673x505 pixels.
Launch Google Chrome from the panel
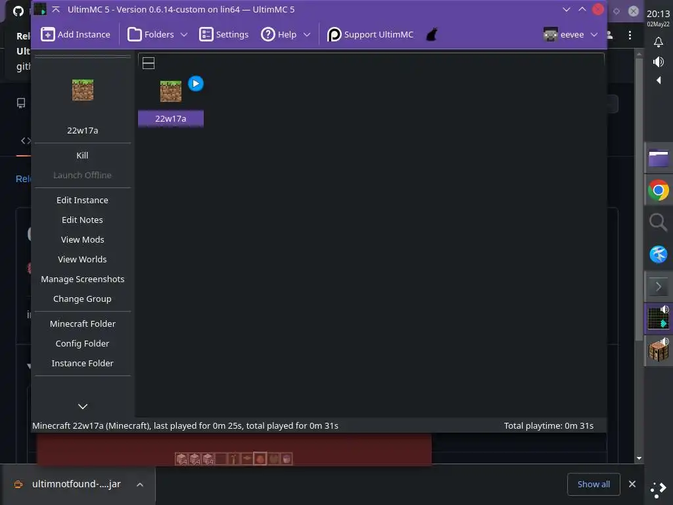tap(659, 190)
